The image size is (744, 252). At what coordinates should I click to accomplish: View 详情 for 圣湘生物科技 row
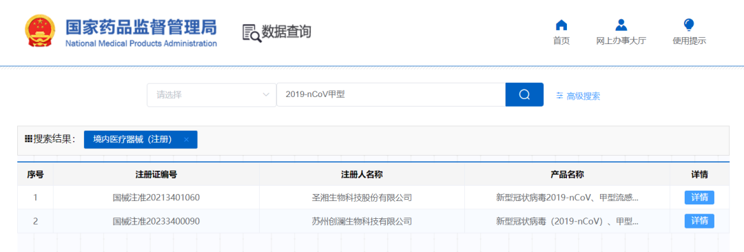click(699, 198)
